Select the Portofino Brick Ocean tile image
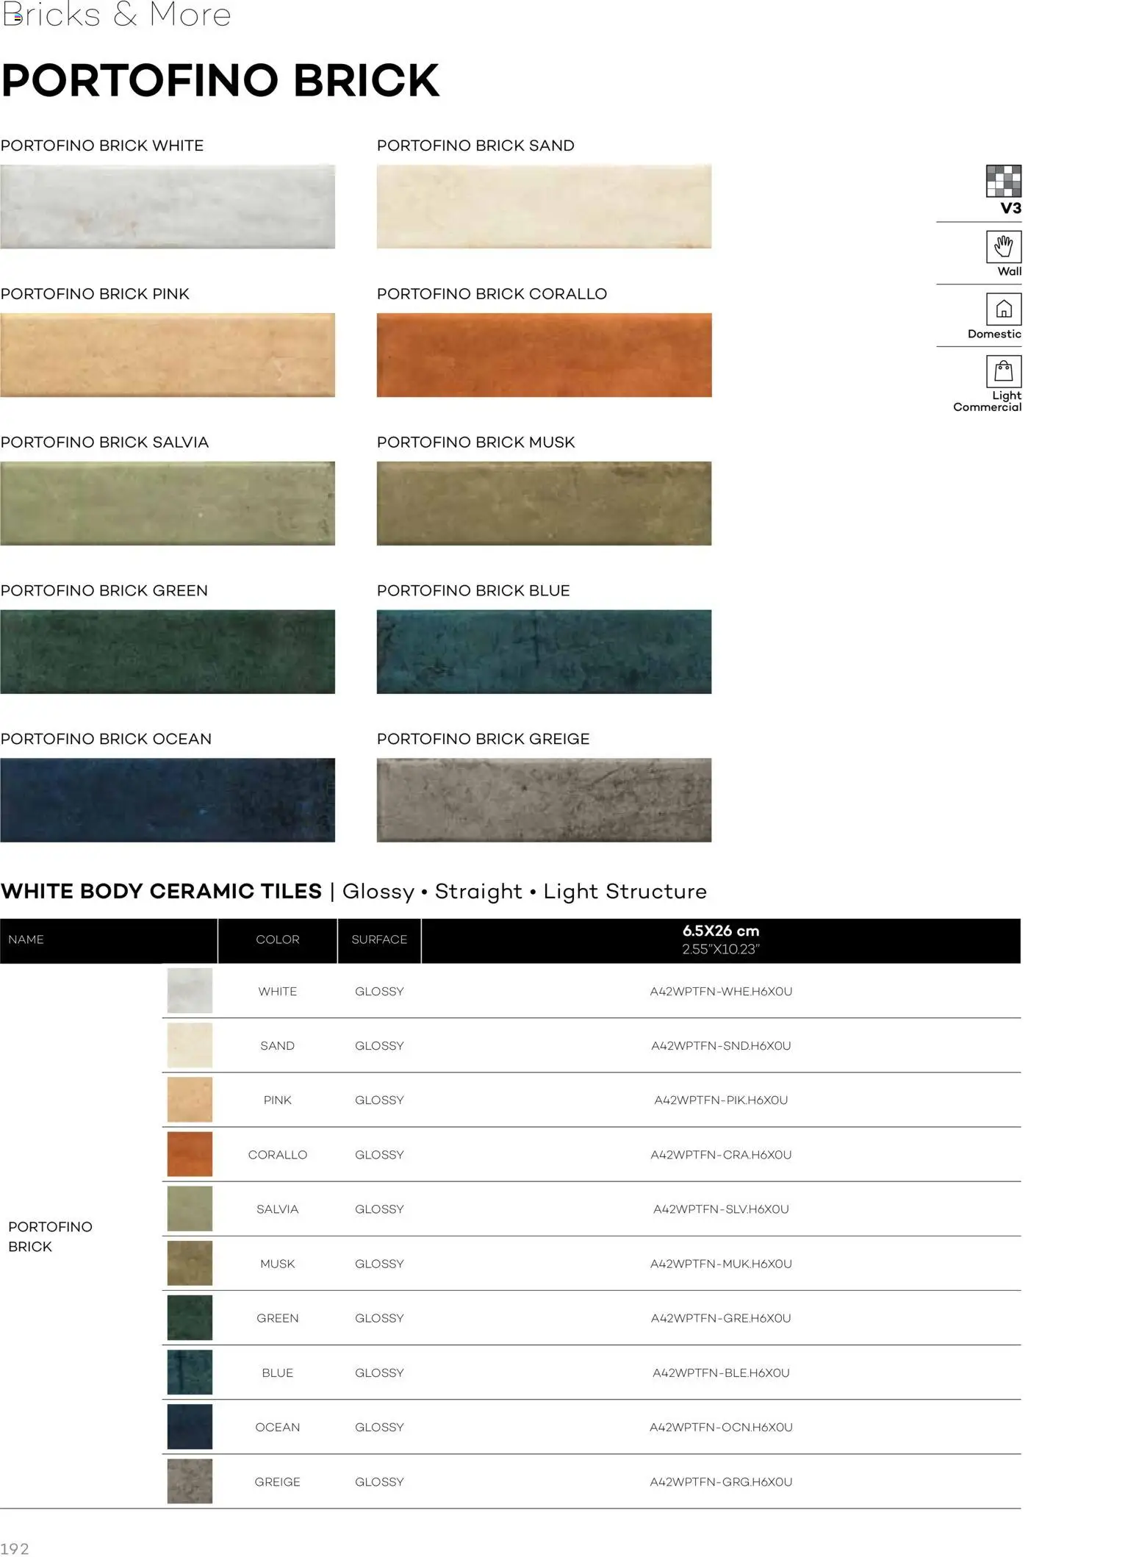The height and width of the screenshot is (1557, 1139). [x=168, y=801]
